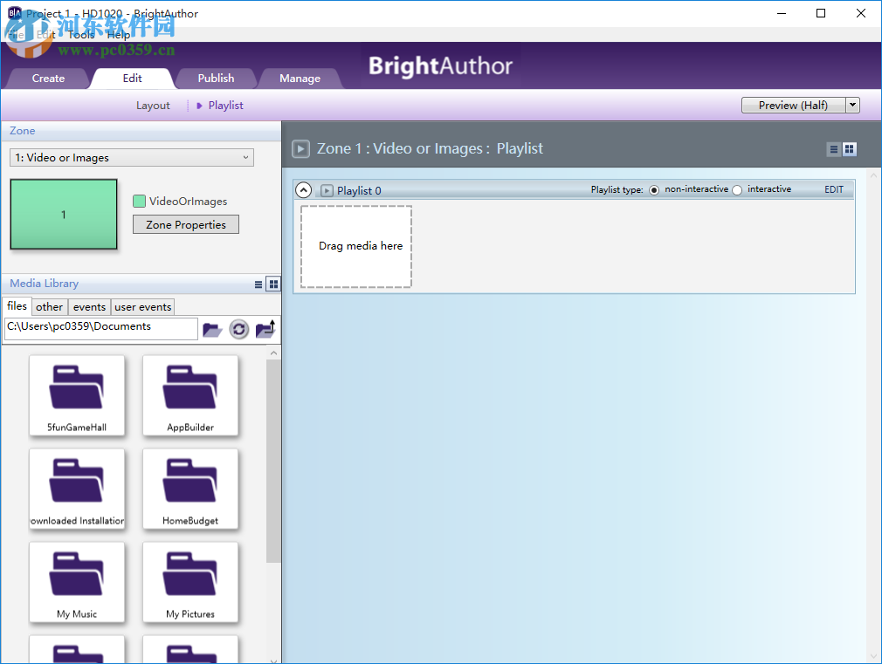Select the non-interactive playlist type
Image resolution: width=882 pixels, height=664 pixels.
[653, 190]
